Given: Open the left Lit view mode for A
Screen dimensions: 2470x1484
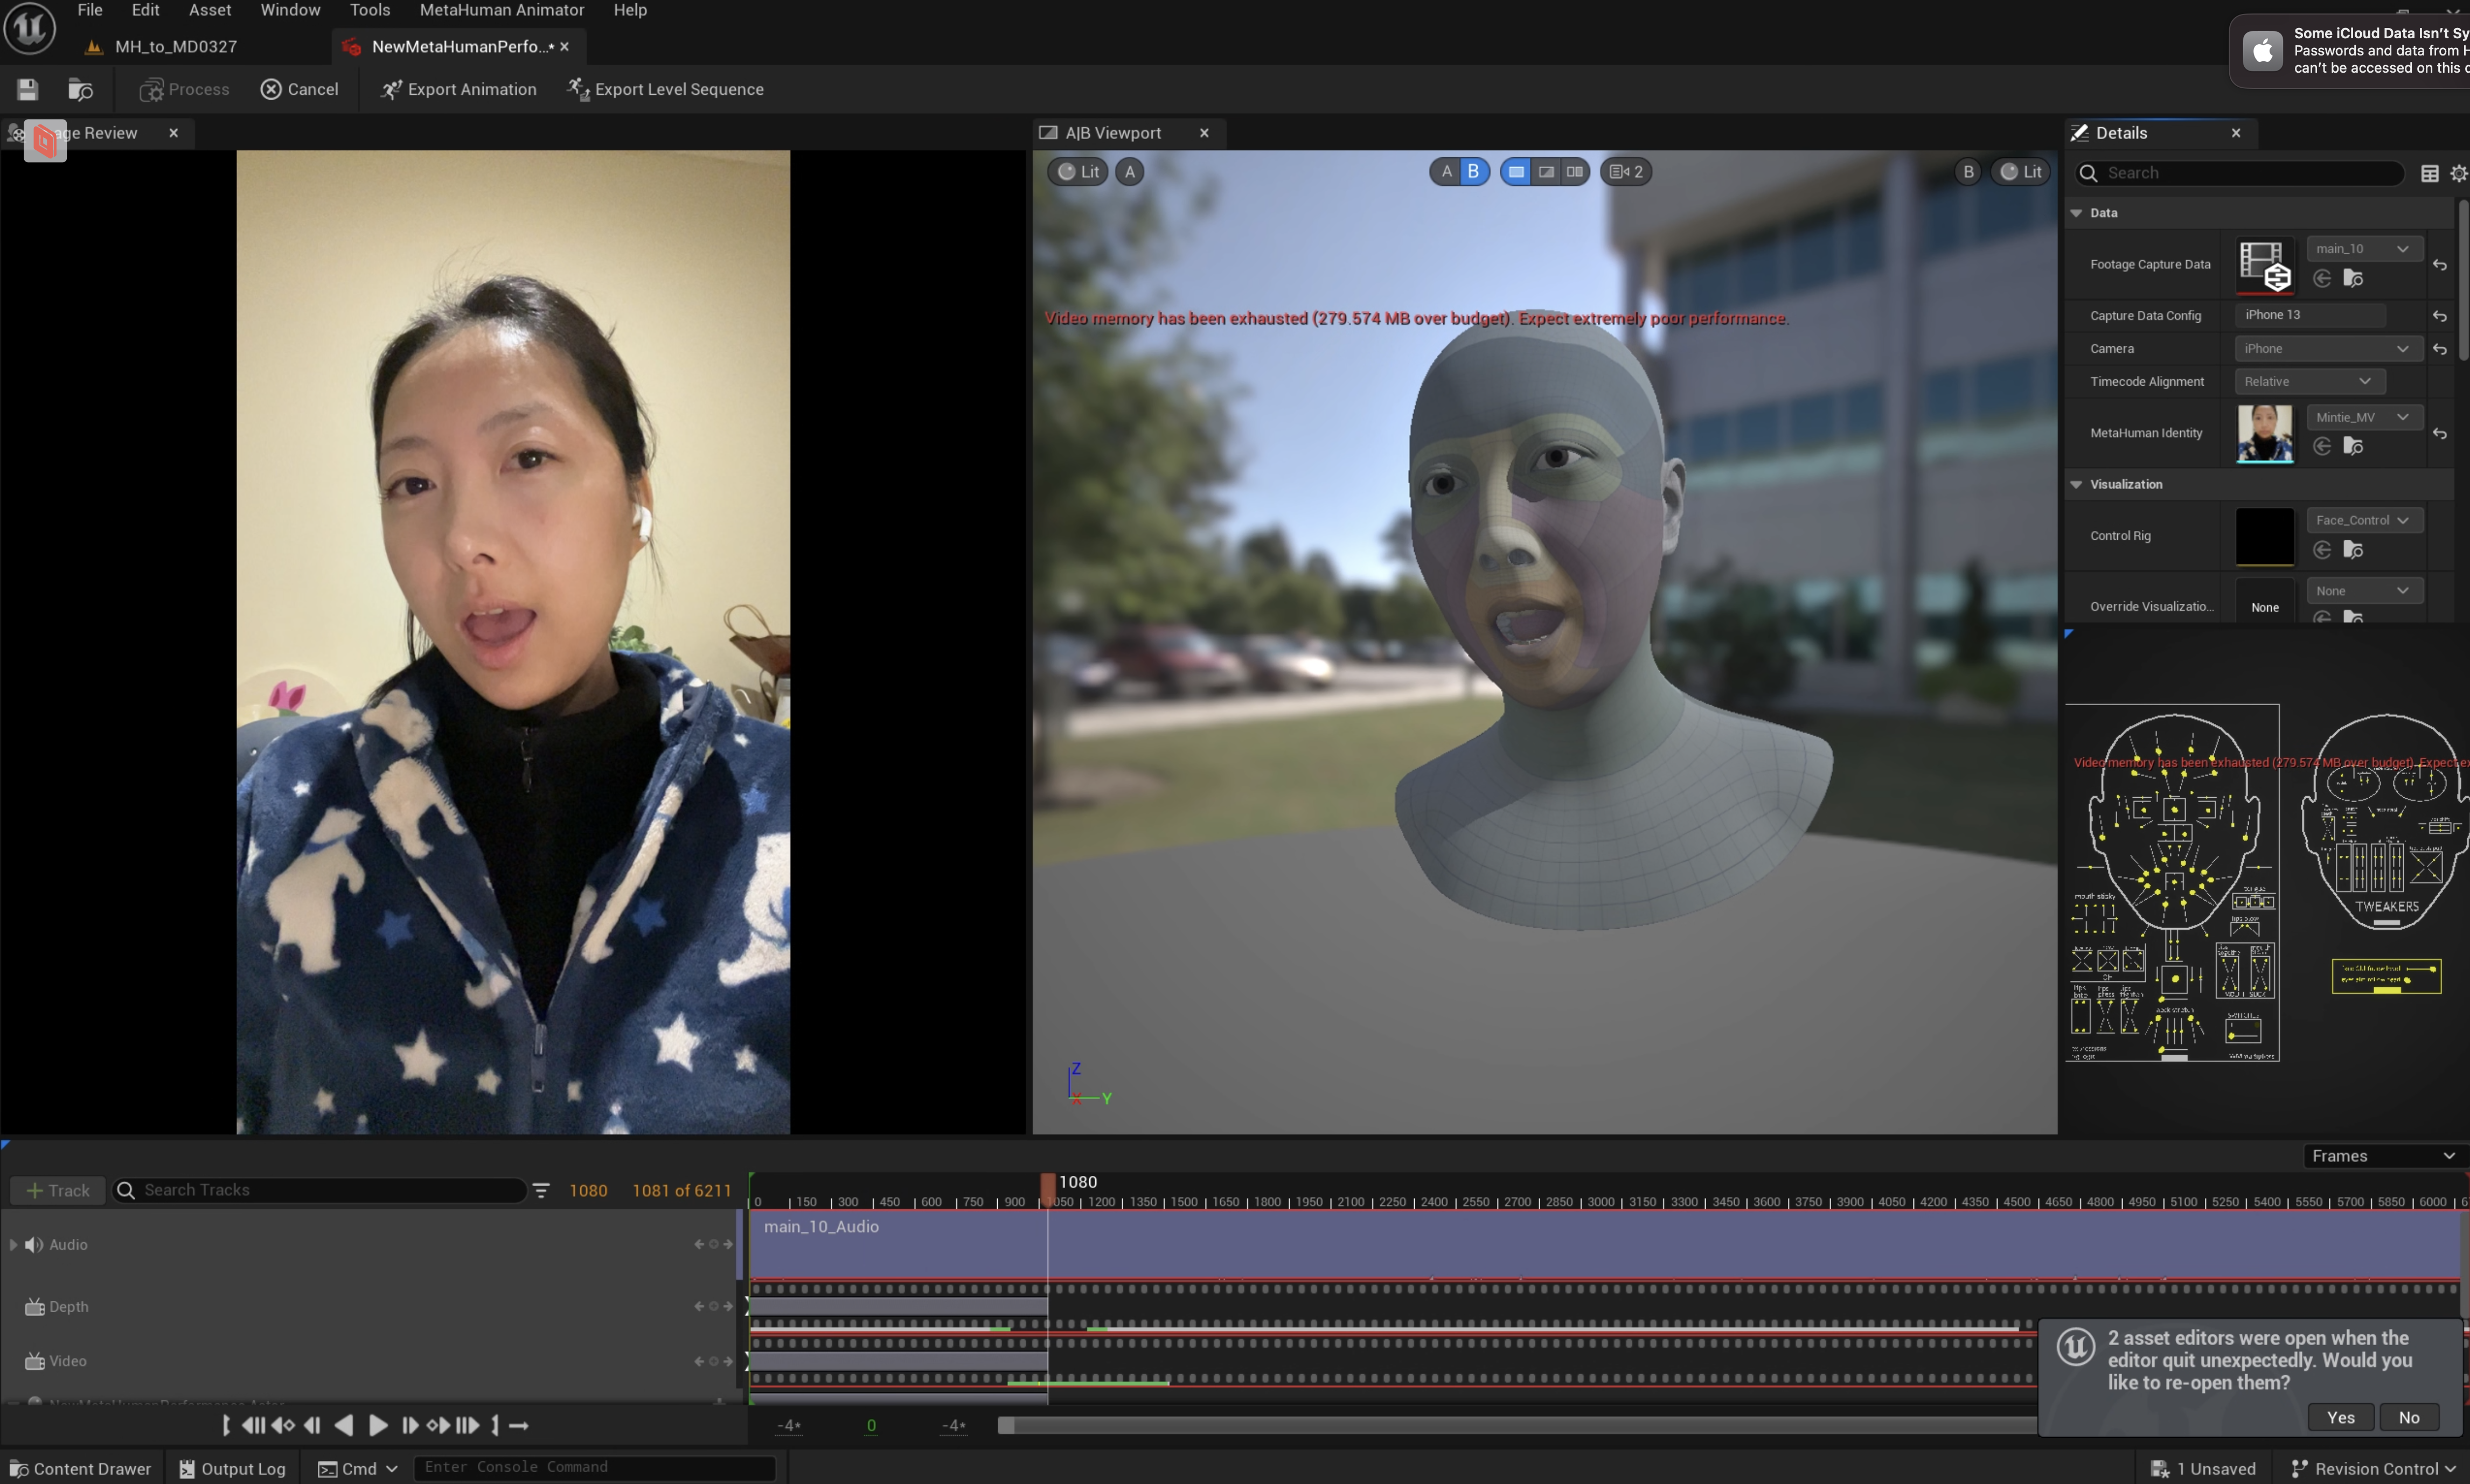Looking at the screenshot, I should (x=1078, y=172).
